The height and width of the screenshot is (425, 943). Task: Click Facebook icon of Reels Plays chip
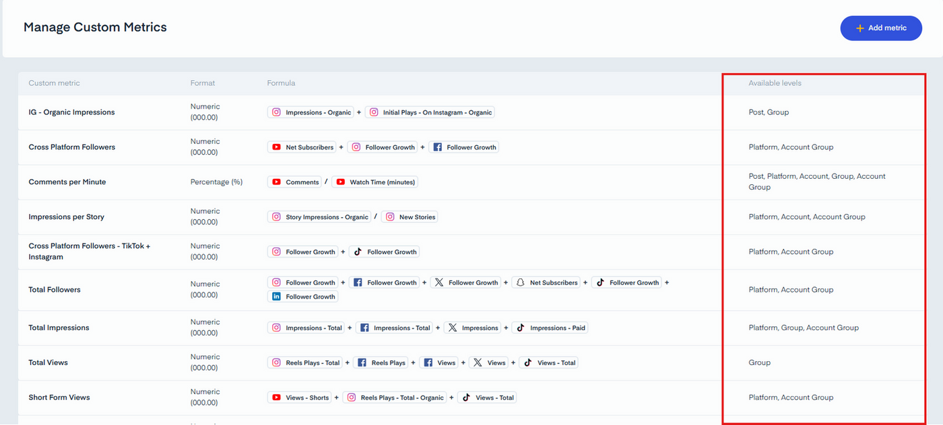(x=362, y=362)
